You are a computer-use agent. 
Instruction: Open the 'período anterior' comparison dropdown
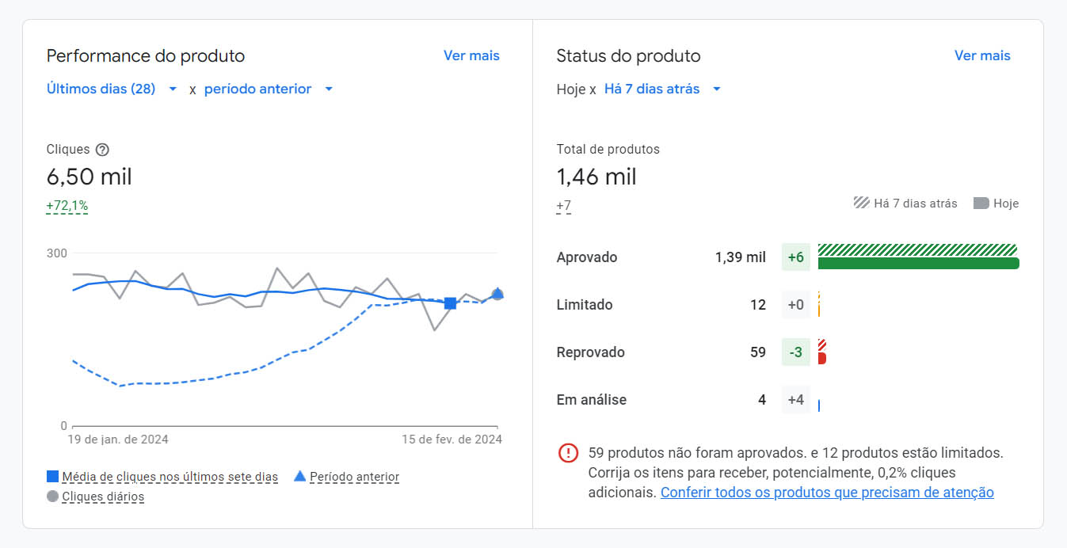coord(269,89)
